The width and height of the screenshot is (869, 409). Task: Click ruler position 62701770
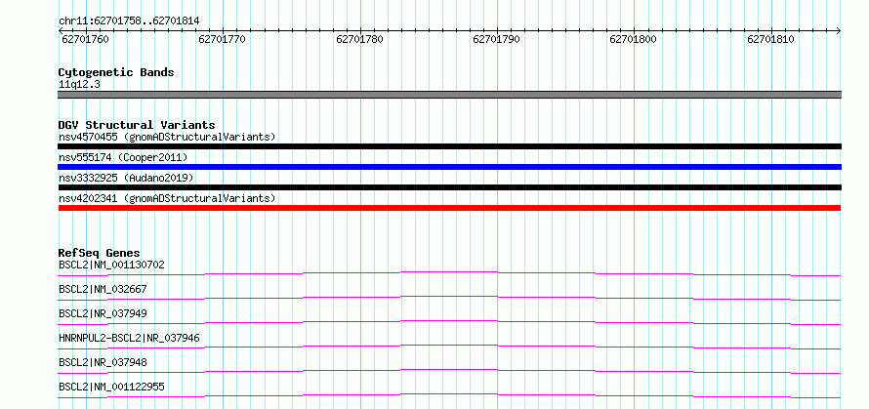tap(222, 39)
